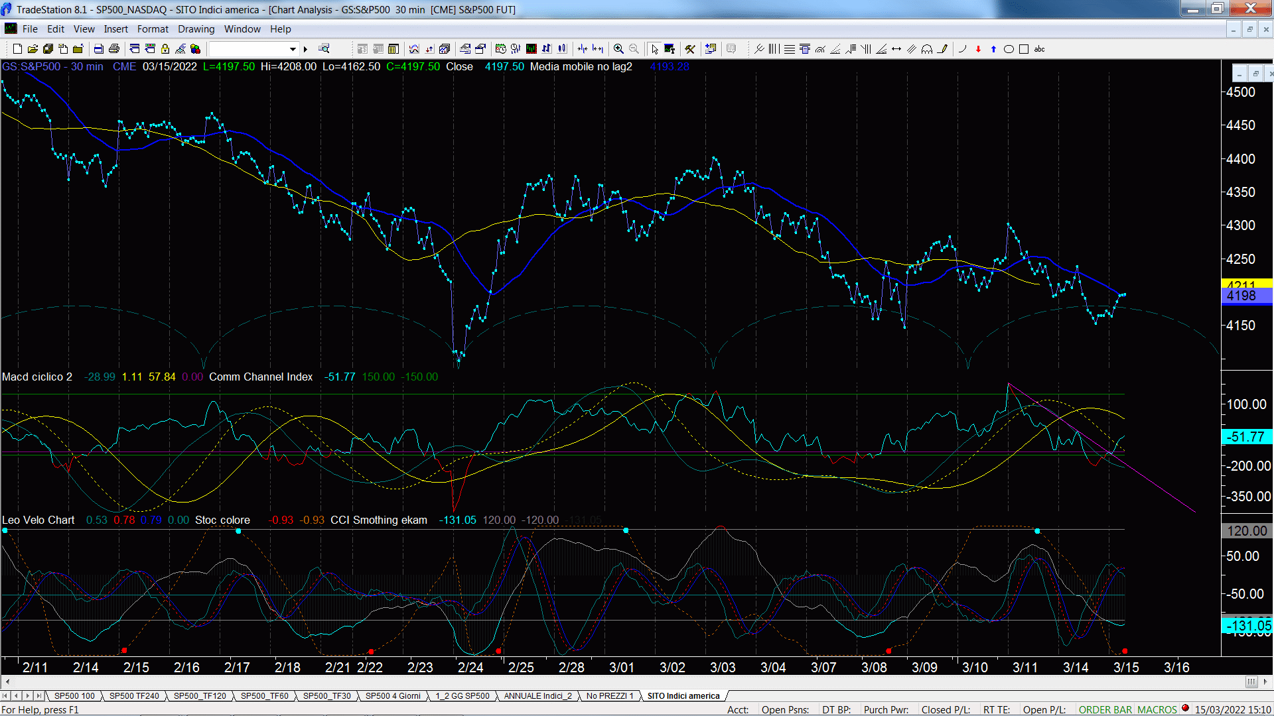The width and height of the screenshot is (1274, 716).
Task: Click the GS:S&P500 - 30 min chart label
Action: [x=52, y=66]
